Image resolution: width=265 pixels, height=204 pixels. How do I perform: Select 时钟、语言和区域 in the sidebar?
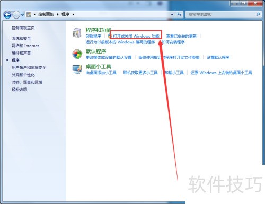(27, 82)
